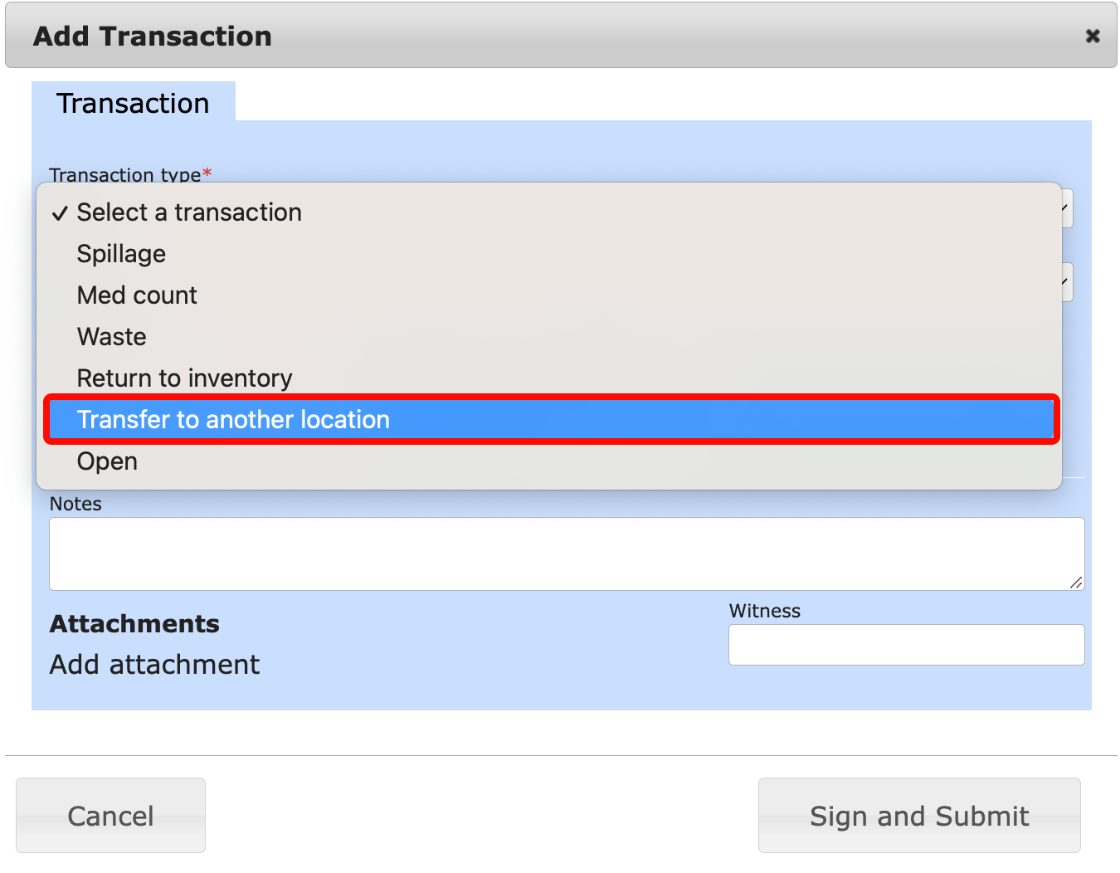
Task: Click the Notes field label
Action: (x=75, y=504)
